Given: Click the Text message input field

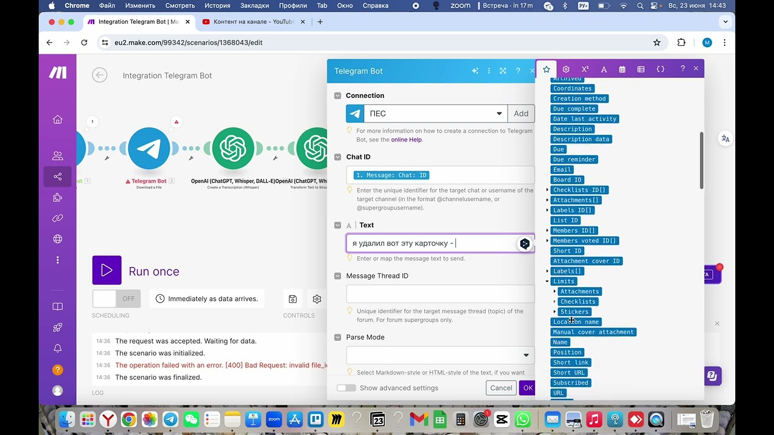Looking at the screenshot, I should click(x=440, y=243).
